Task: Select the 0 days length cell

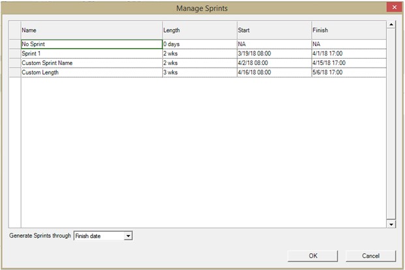Action: (200, 44)
